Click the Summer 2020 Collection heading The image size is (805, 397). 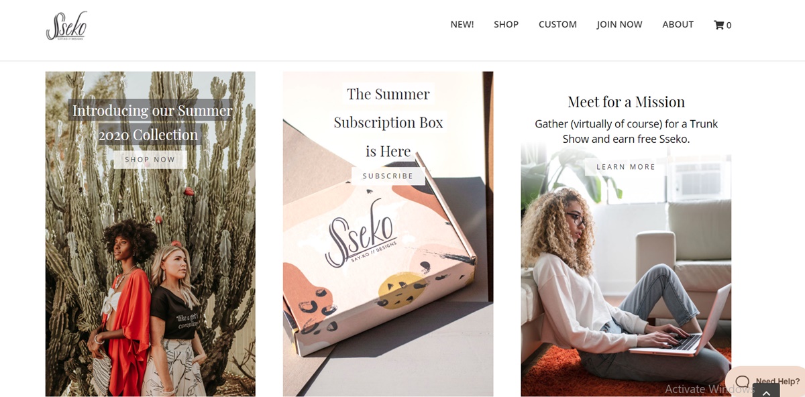(151, 122)
